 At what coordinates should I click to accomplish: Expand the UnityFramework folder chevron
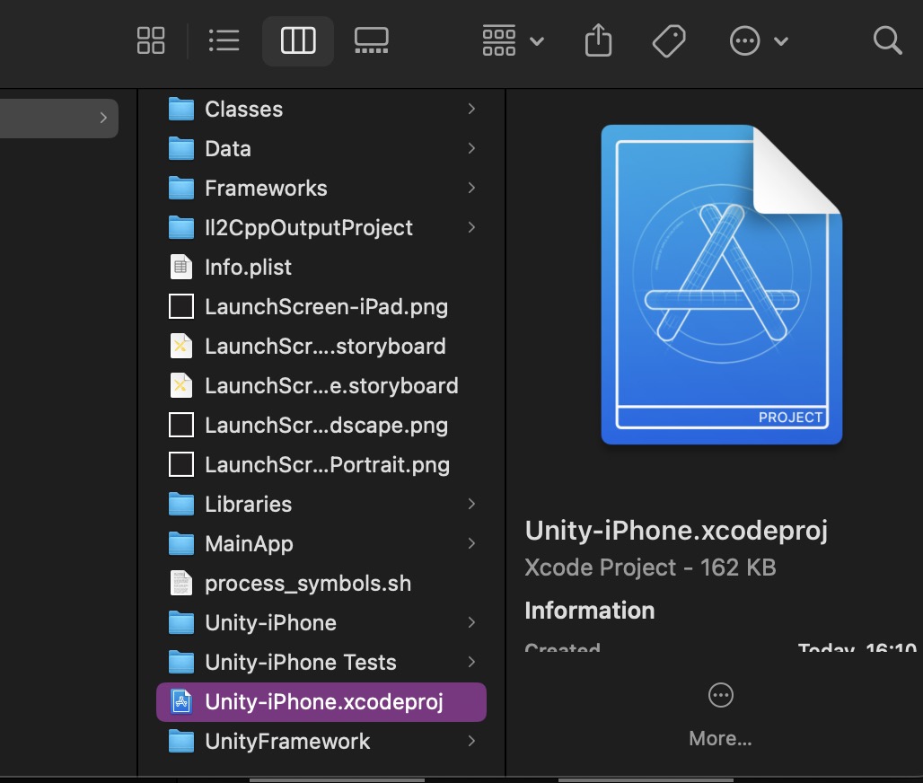(471, 742)
